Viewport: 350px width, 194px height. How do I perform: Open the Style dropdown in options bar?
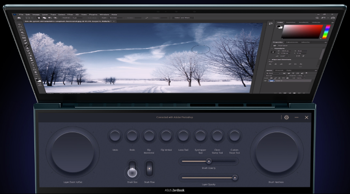[117, 18]
